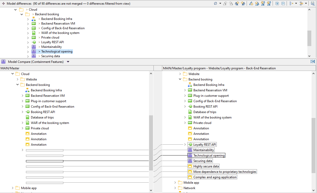Click Booking REST API icon in left pane
Image resolution: width=317 pixels, height=193 pixels.
tap(28, 112)
